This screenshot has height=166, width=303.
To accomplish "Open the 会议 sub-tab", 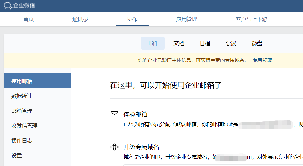I will point(231,43).
